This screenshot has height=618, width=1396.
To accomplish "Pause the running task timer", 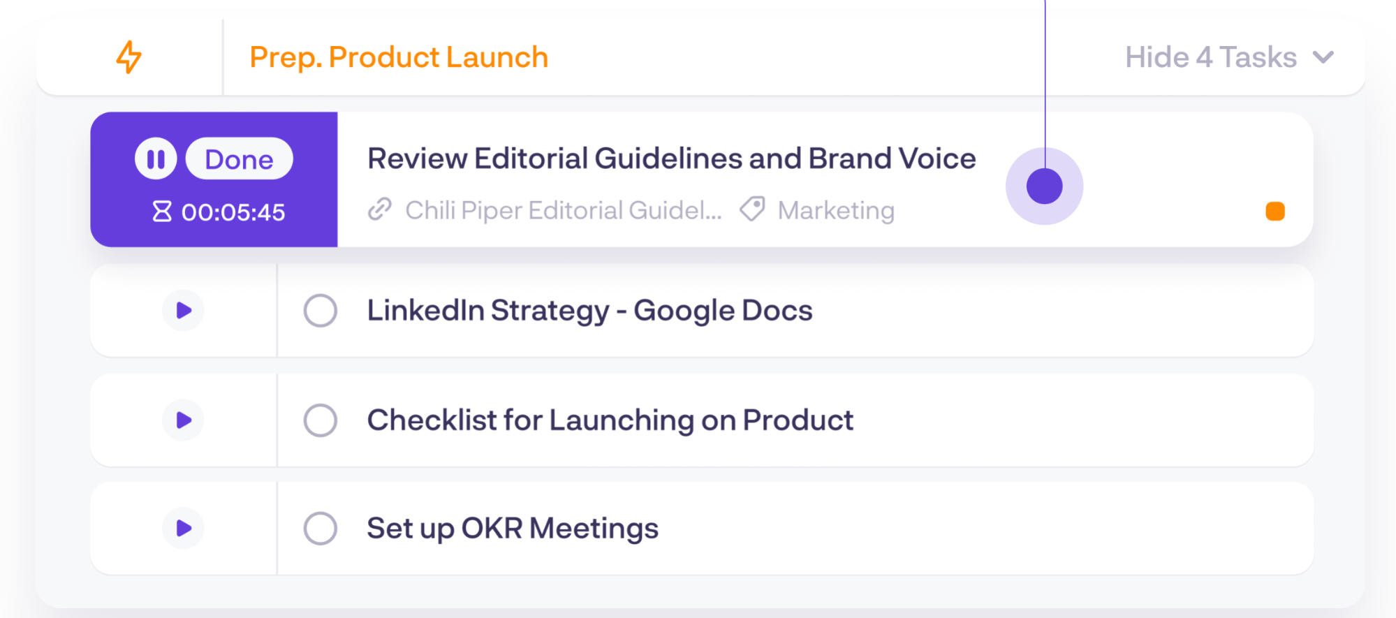I will (x=156, y=159).
